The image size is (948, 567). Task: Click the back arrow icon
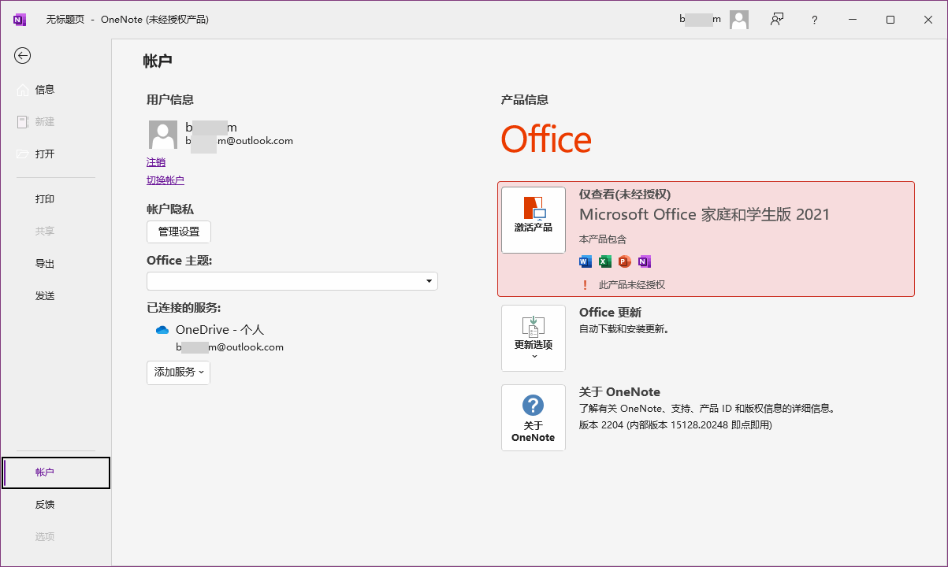[23, 55]
